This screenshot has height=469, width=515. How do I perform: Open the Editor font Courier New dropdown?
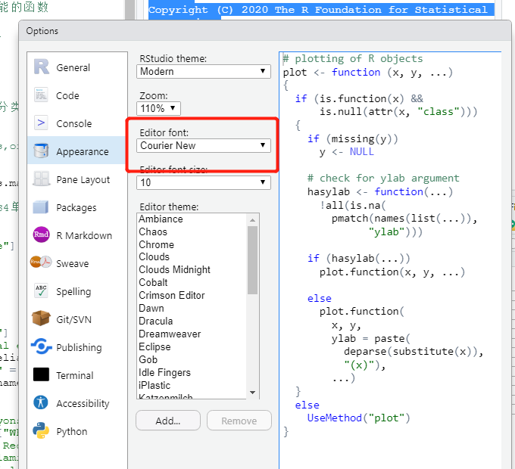point(204,145)
